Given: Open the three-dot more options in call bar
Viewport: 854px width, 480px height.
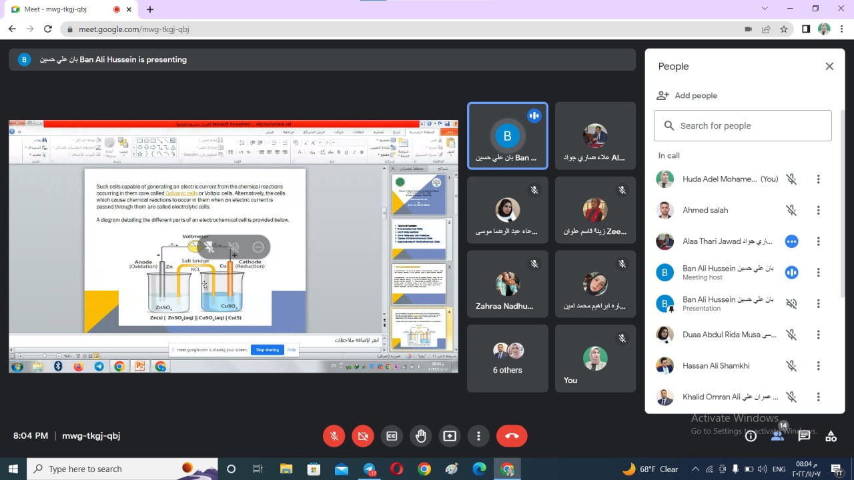Looking at the screenshot, I should (x=478, y=436).
